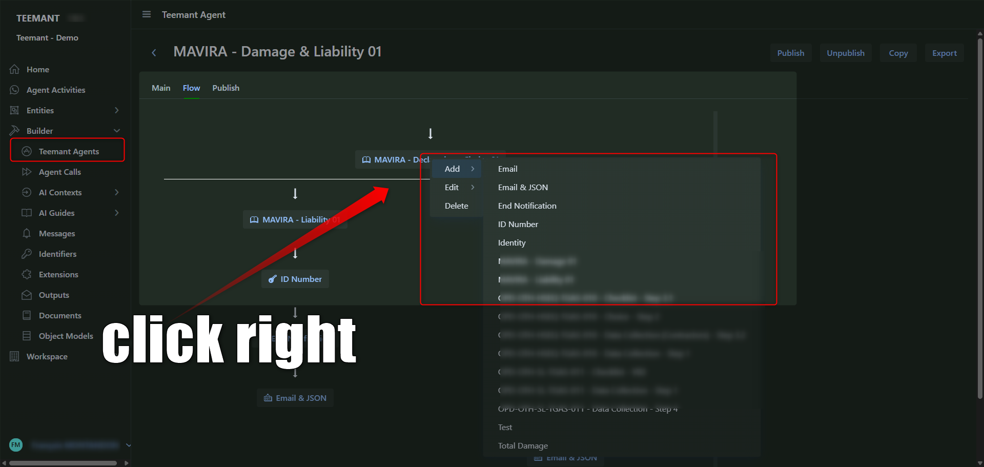Click the Outputs envelope icon
Image resolution: width=984 pixels, height=467 pixels.
point(27,295)
